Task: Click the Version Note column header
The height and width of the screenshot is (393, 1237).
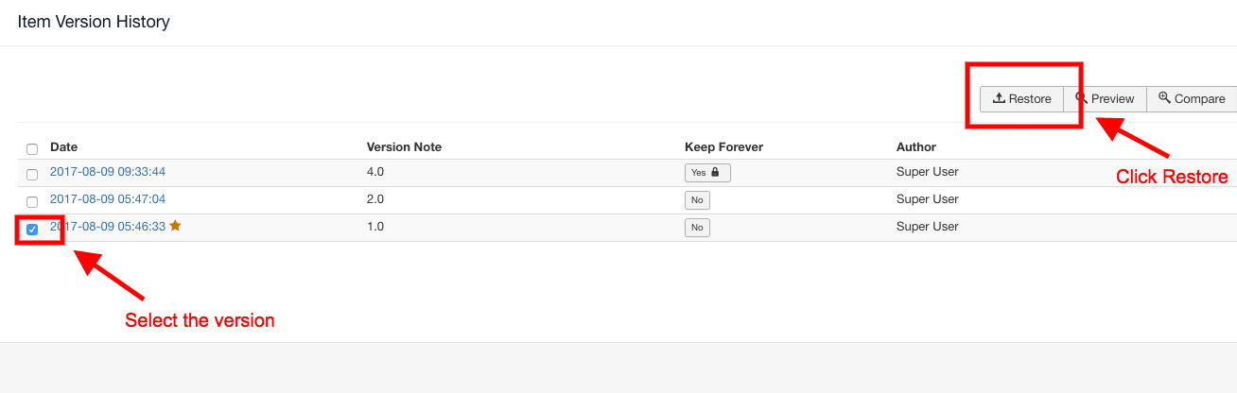Action: (404, 147)
